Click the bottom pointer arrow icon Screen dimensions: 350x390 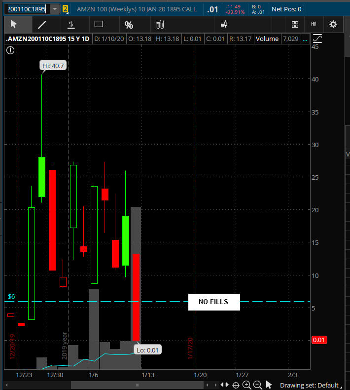coord(269,385)
